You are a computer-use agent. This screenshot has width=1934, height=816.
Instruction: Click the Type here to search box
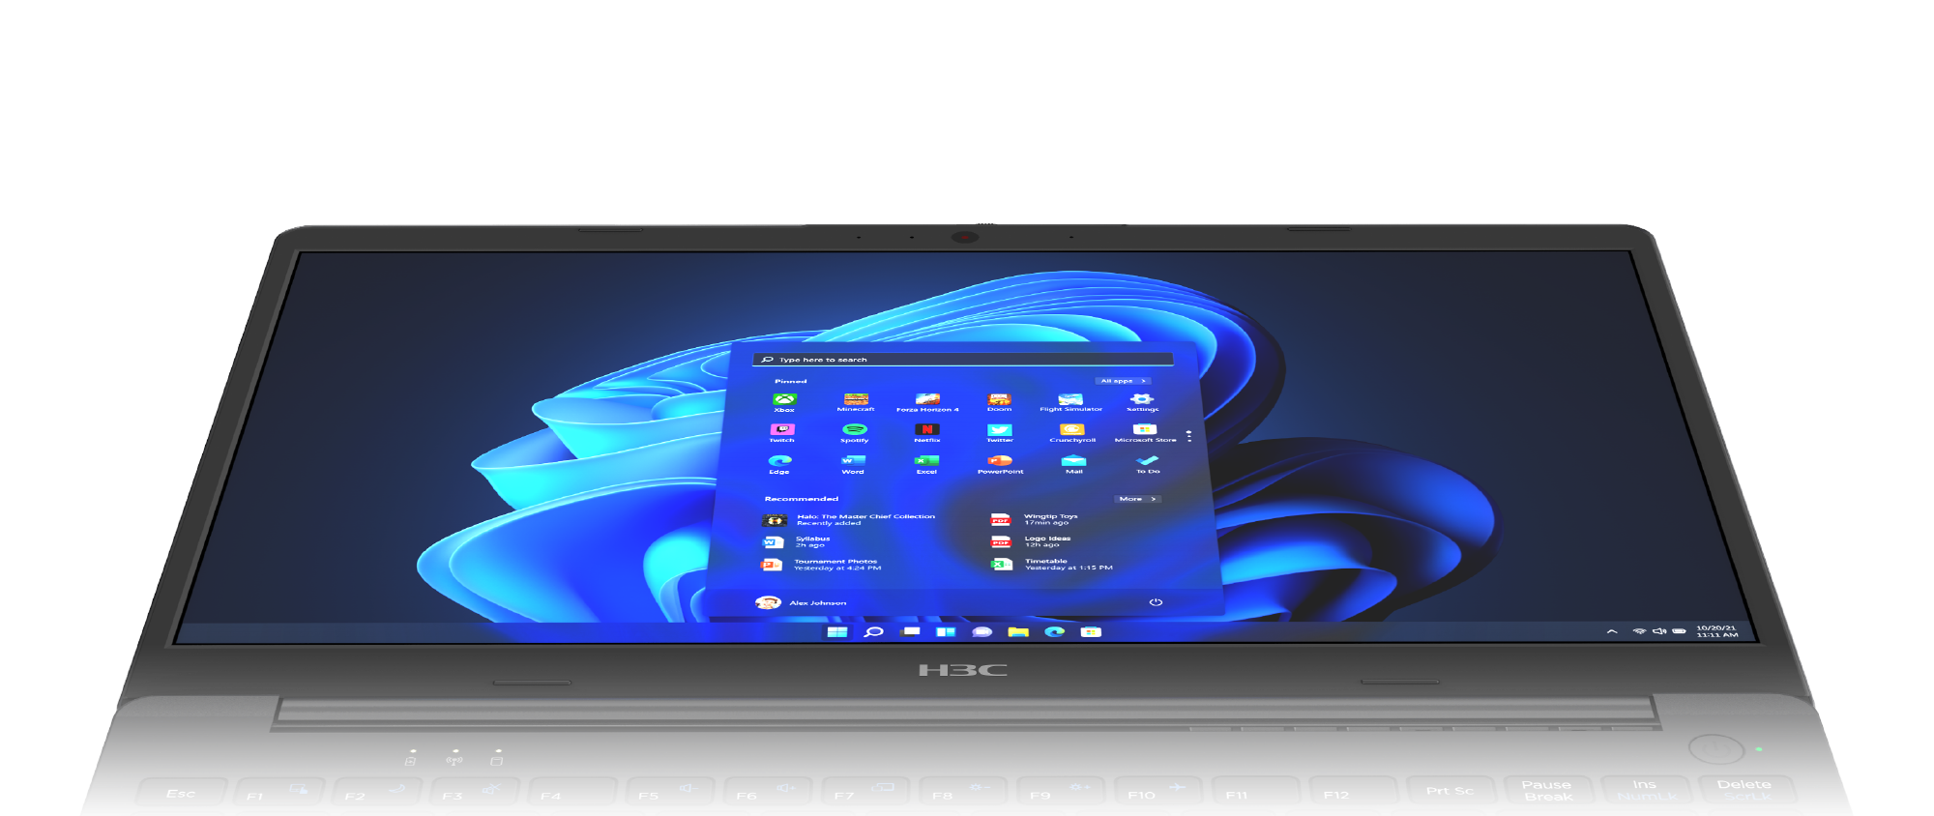tap(962, 360)
